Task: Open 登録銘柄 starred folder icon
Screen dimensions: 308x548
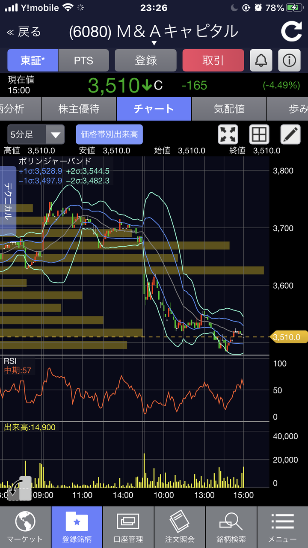Action: [77, 522]
